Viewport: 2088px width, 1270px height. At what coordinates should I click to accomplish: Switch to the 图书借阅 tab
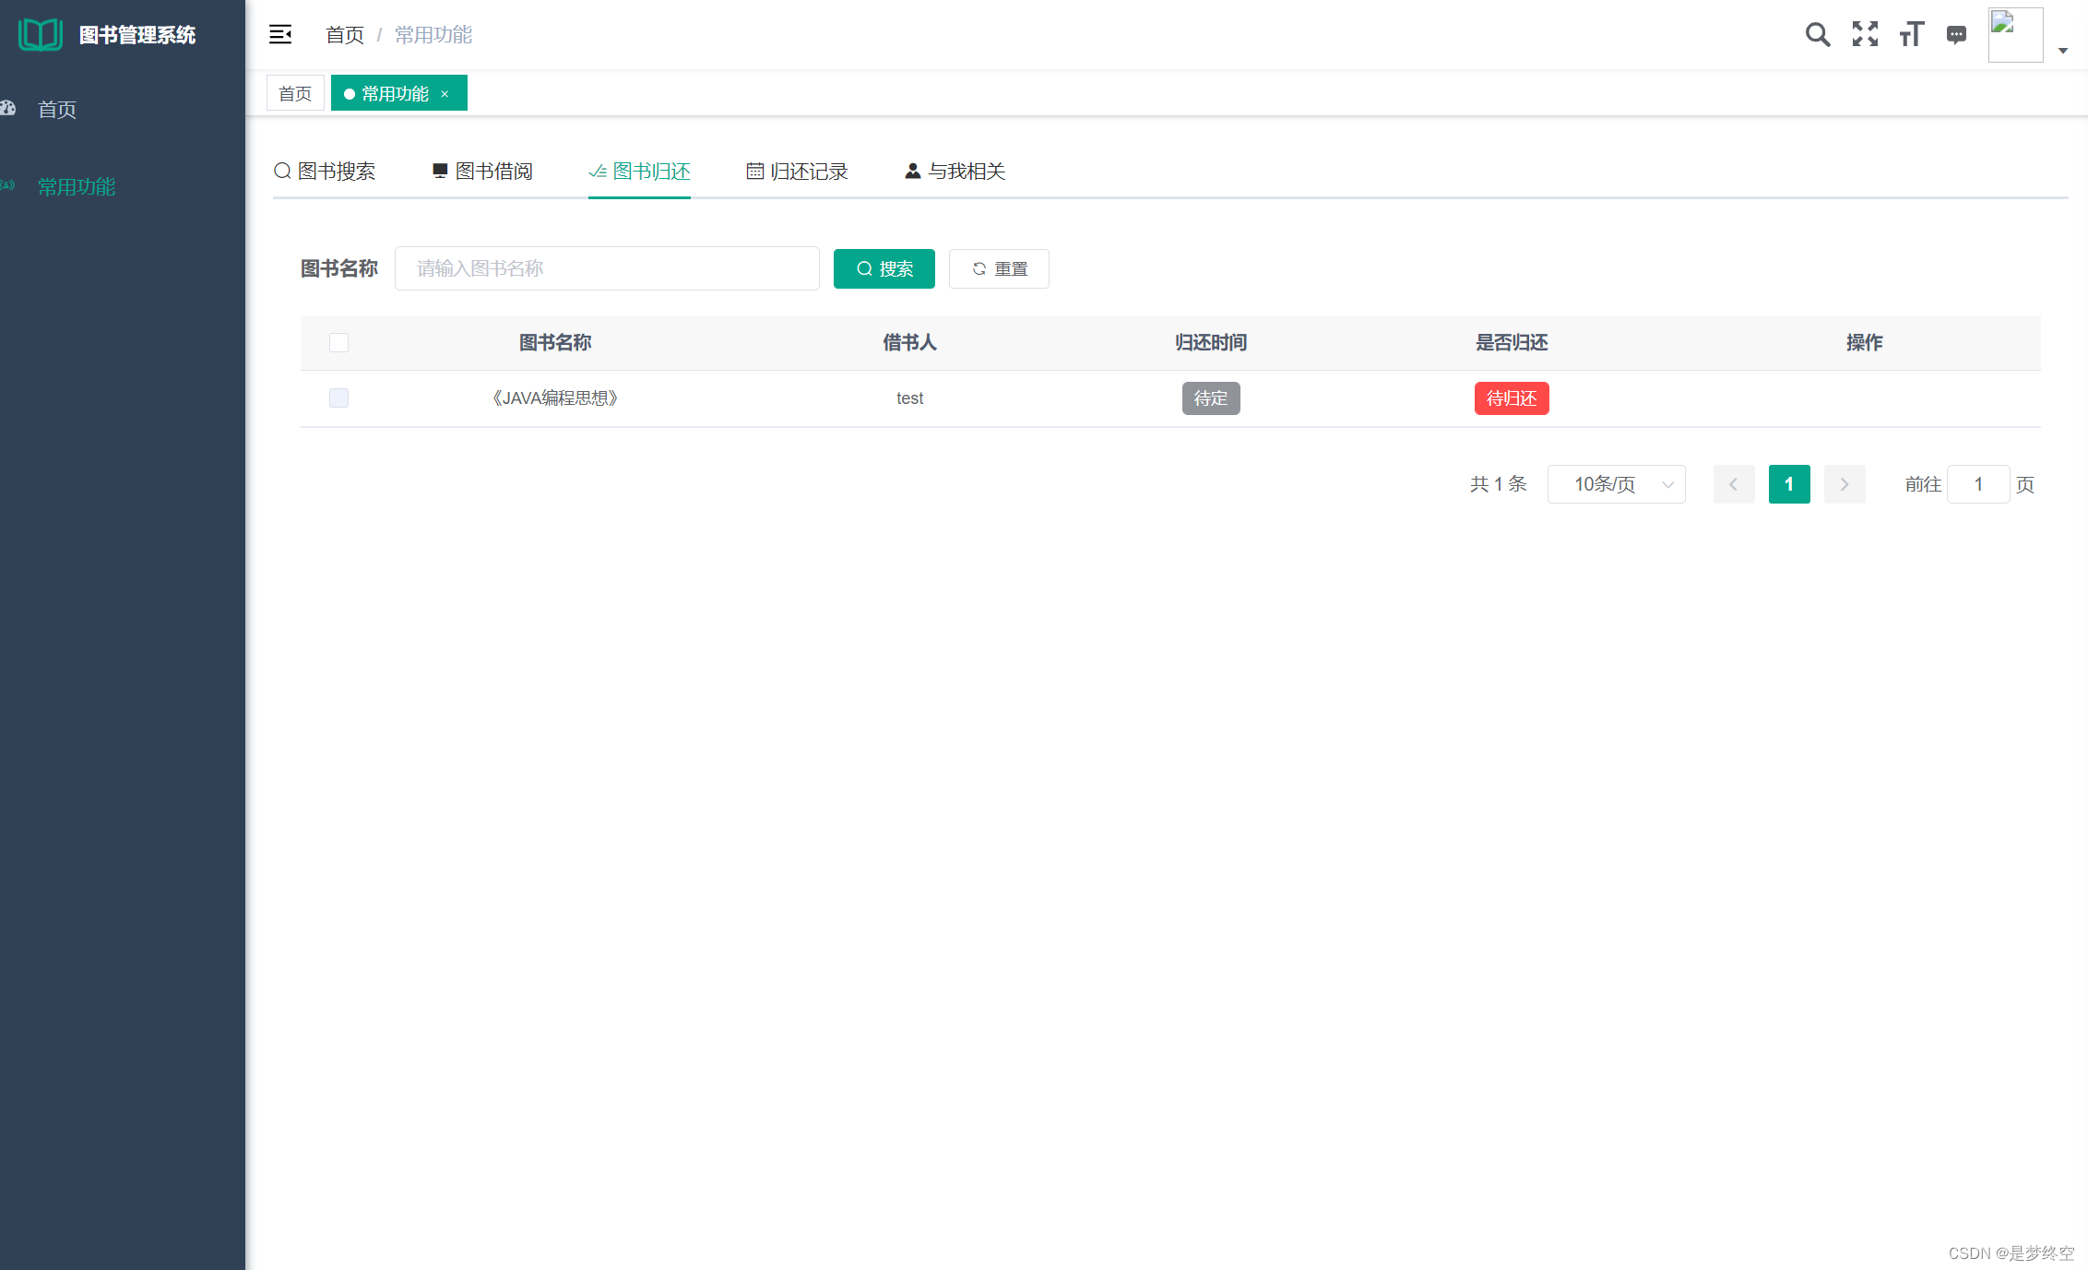(x=482, y=172)
